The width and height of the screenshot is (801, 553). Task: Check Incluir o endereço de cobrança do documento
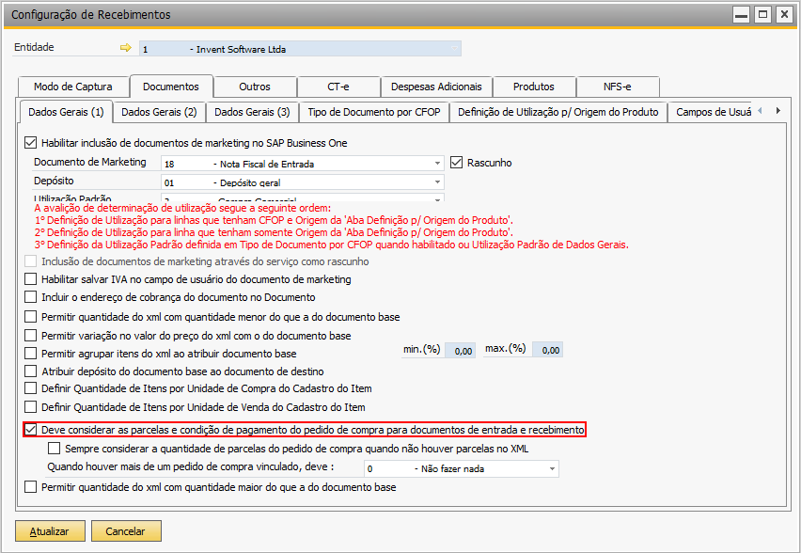pos(31,297)
